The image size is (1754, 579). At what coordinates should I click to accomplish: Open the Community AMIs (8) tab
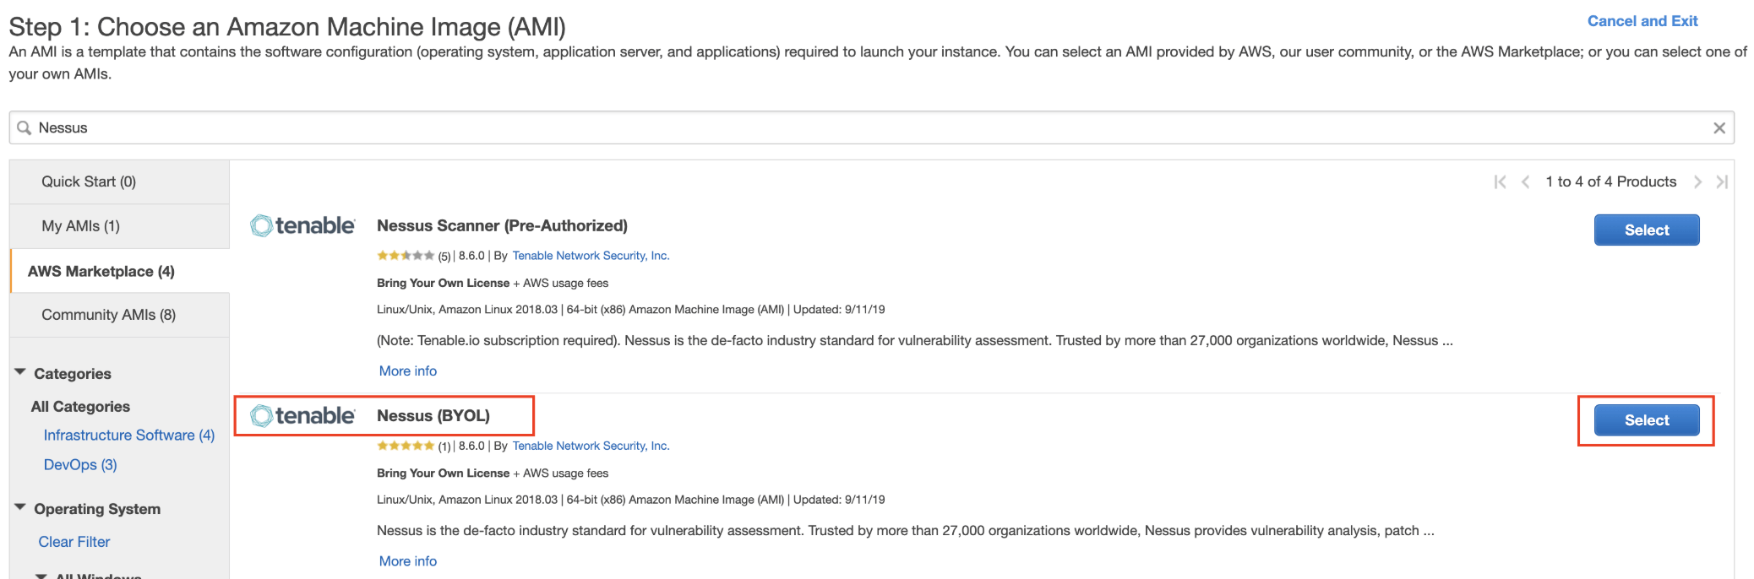(x=119, y=315)
